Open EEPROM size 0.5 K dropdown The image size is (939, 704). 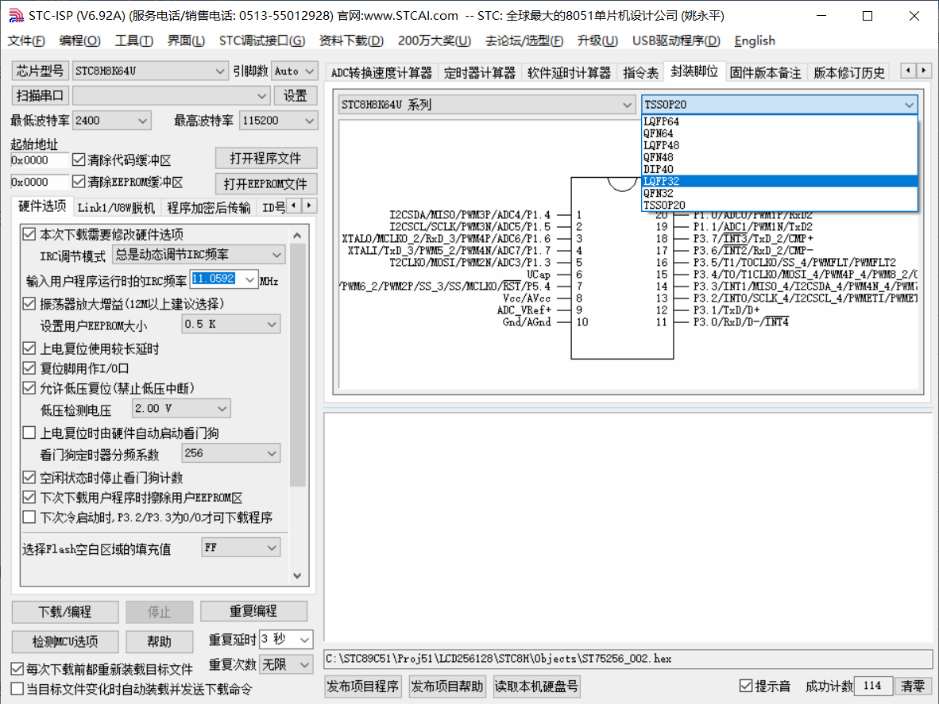[x=230, y=324]
